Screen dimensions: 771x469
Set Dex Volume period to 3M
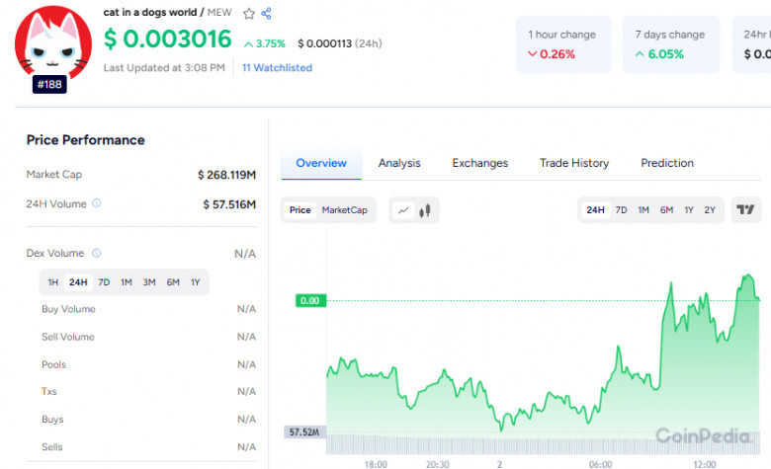coord(149,282)
